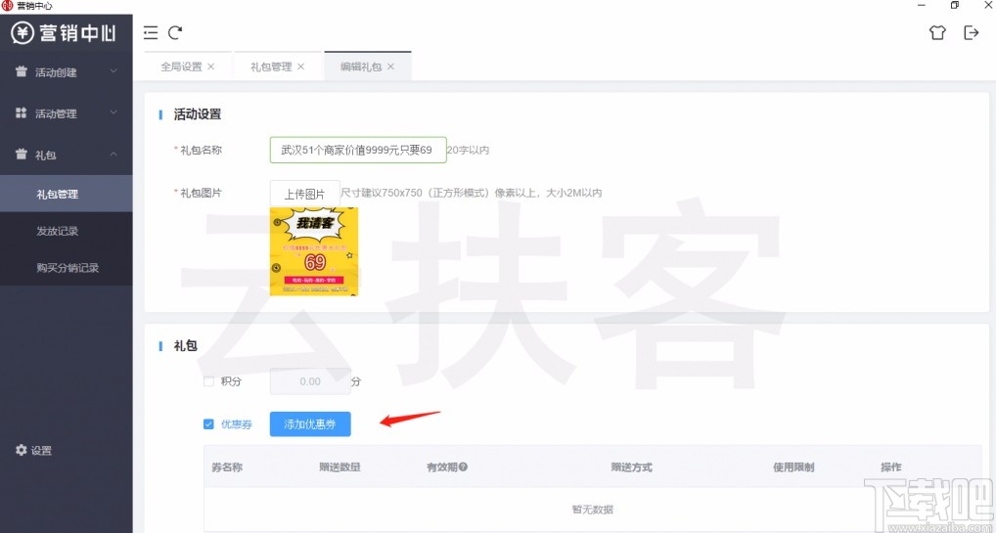Restore down the 营销中心 window
Screen dimensions: 996x533
pos(955,5)
